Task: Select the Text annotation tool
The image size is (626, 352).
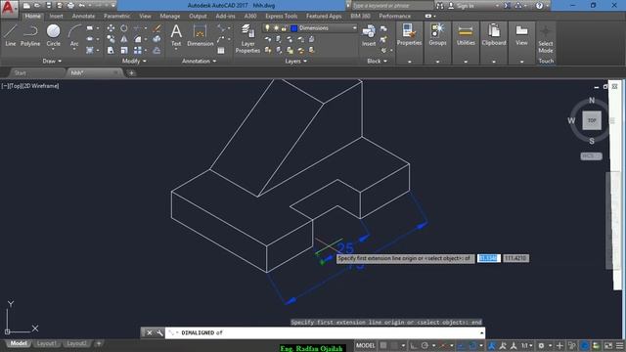Action: click(176, 35)
